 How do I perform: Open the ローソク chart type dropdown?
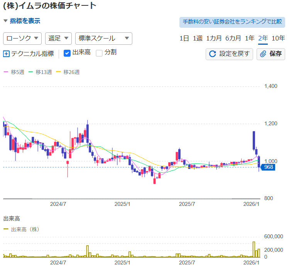pos(22,38)
